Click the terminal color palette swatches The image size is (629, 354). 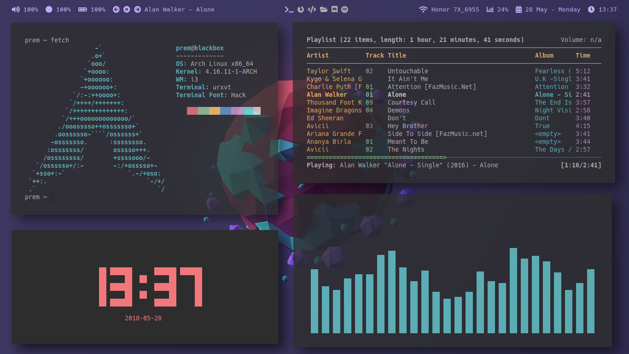coord(223,111)
